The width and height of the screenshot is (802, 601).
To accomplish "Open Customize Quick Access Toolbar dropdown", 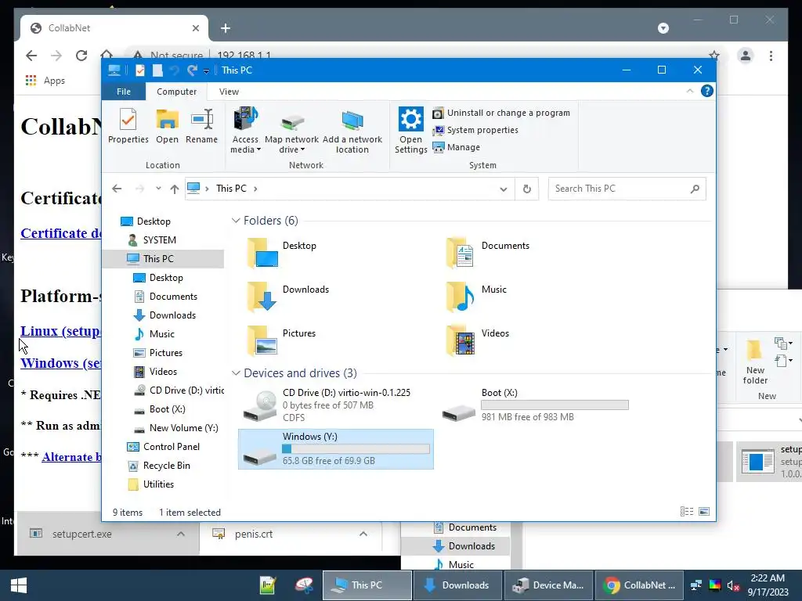I will coord(206,70).
